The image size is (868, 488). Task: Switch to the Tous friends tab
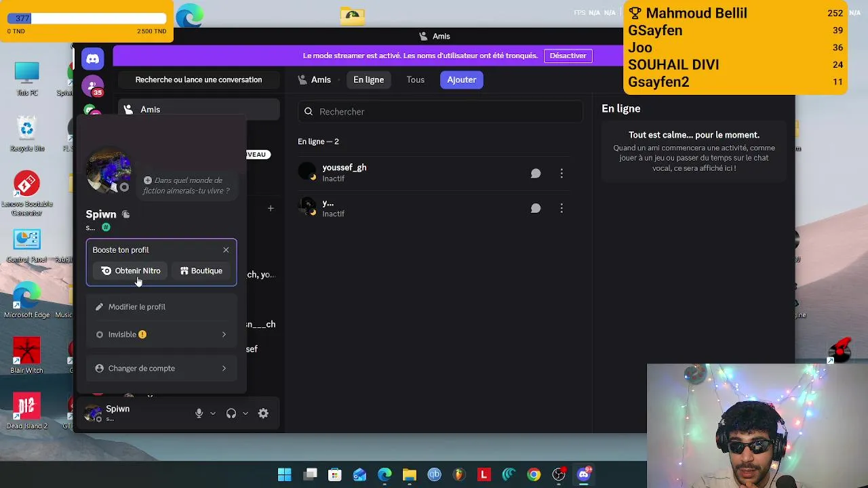click(x=416, y=80)
